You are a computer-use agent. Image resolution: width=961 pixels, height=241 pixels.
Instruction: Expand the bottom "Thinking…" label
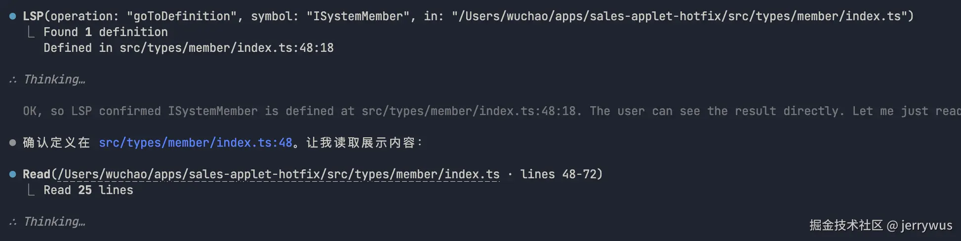coord(54,222)
